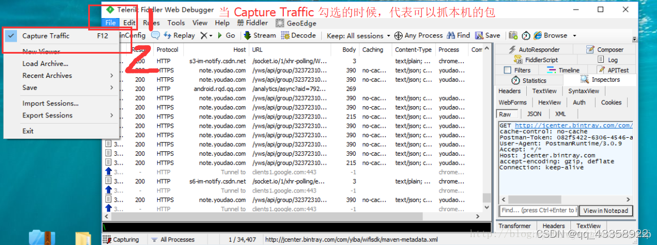
Task: Click the Browse Internet Explorer icon
Action: click(538, 36)
